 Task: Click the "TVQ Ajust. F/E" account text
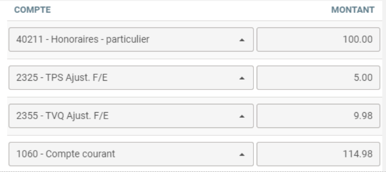coord(77,116)
